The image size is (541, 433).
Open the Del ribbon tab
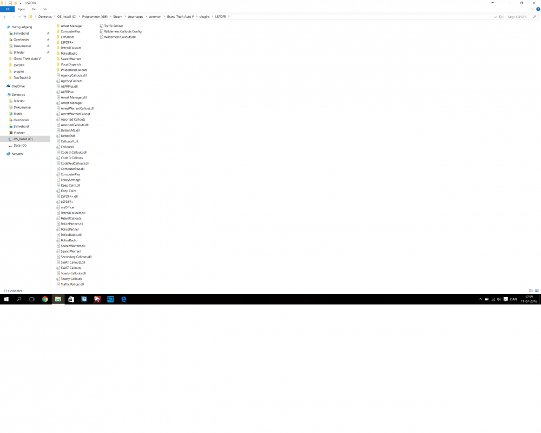tap(34, 9)
